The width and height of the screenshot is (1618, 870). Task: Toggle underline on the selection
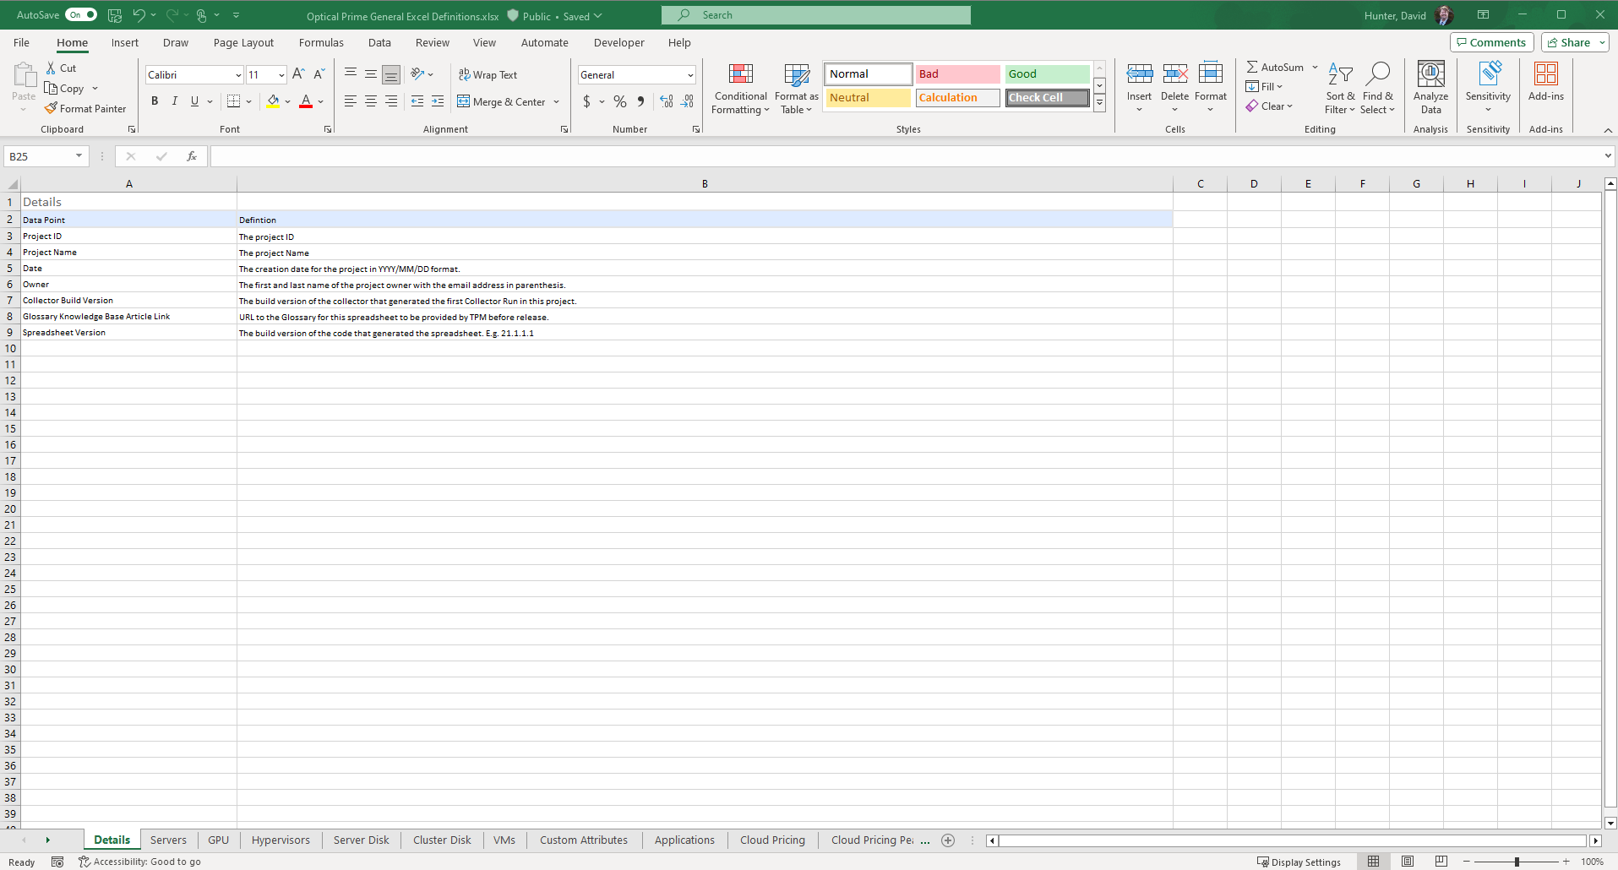[194, 101]
